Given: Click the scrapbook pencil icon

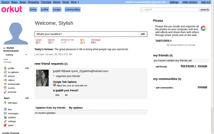Looking at the screenshot, I should click(5, 72).
